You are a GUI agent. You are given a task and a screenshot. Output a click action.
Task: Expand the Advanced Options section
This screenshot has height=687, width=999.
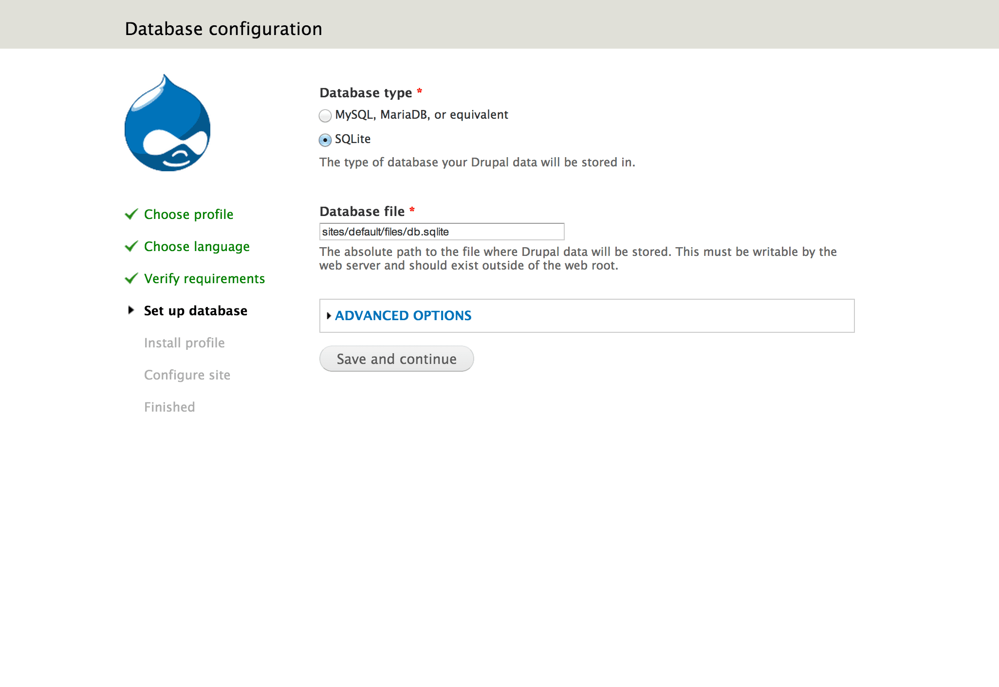[x=403, y=316]
